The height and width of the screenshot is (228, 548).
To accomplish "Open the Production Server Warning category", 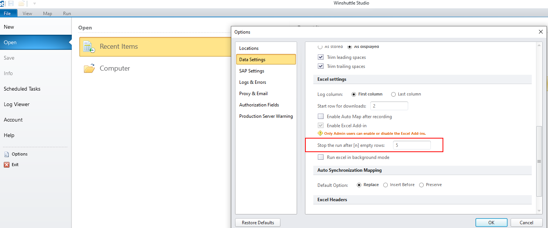I will click(x=266, y=116).
